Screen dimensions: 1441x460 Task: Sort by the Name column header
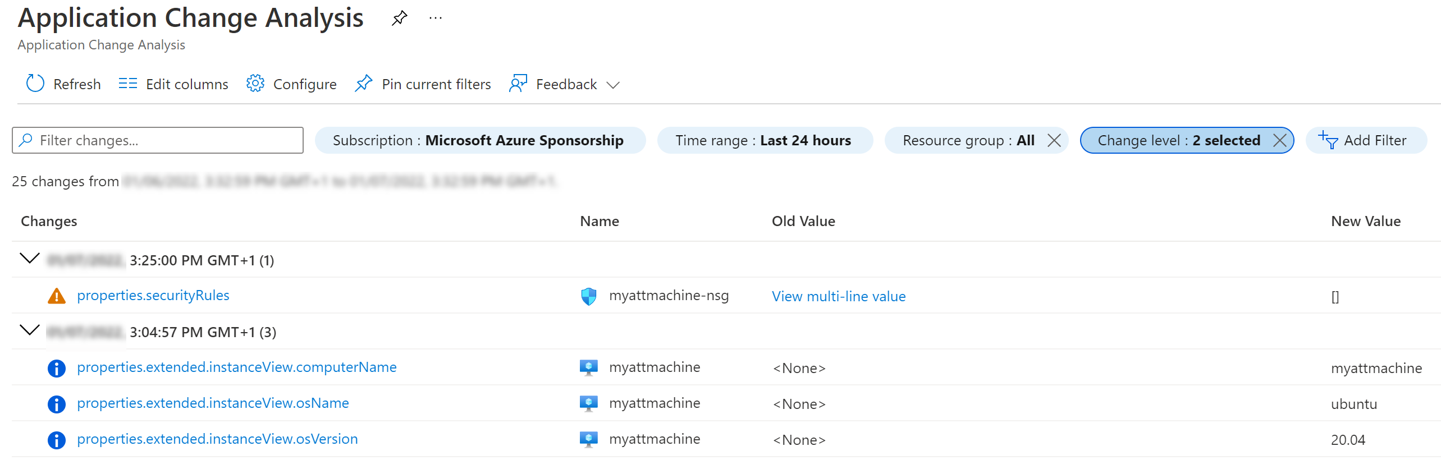click(x=600, y=222)
